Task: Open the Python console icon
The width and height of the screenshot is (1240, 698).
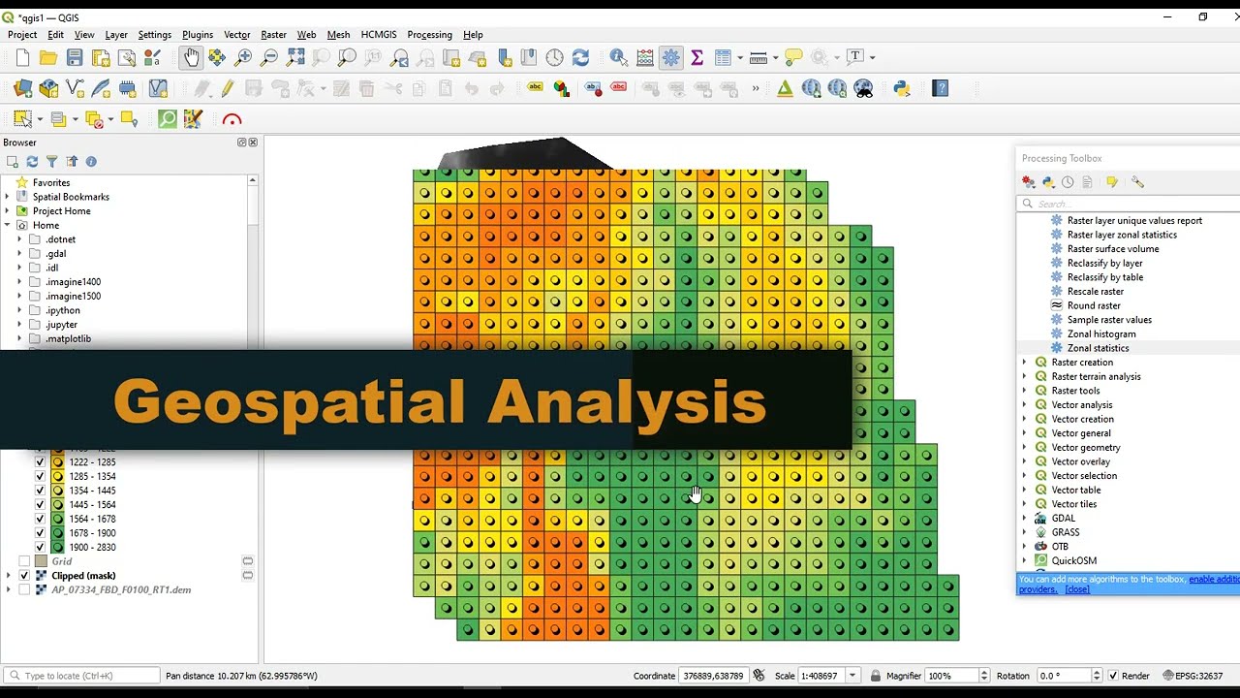Action: click(x=902, y=89)
